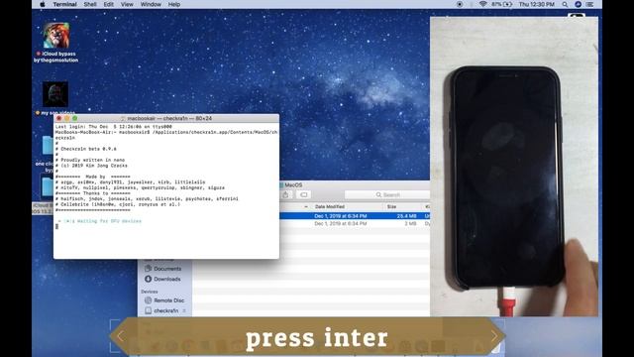Click the 'Proudly written in nano' line
634x357 pixels.
tap(90, 160)
